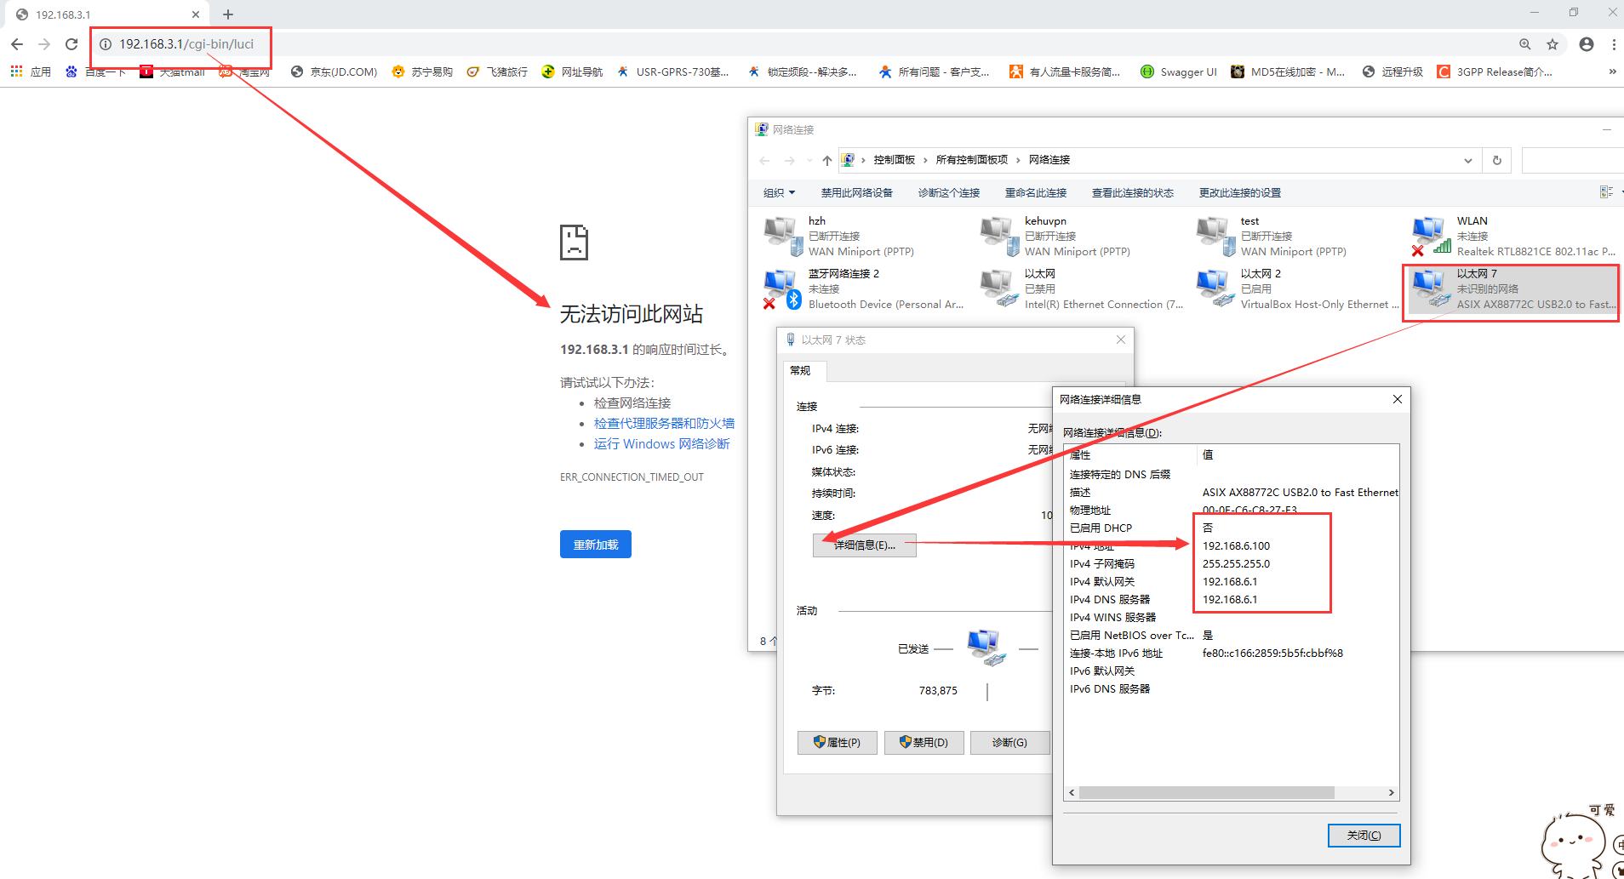Click the Explorer refresh button
Screen dimensions: 1624x879
pyautogui.click(x=1497, y=160)
